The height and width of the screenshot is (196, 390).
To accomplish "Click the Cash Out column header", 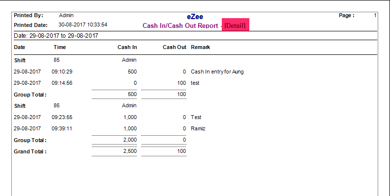I will coord(175,47).
